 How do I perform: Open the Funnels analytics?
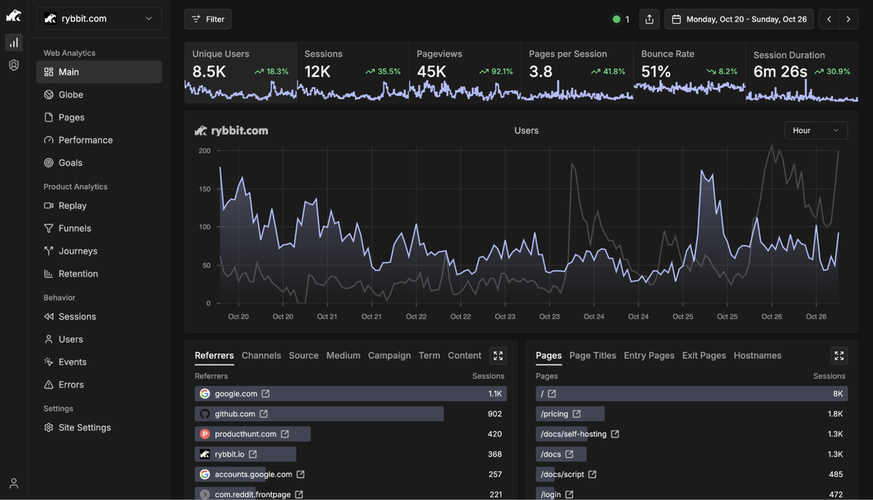(75, 228)
